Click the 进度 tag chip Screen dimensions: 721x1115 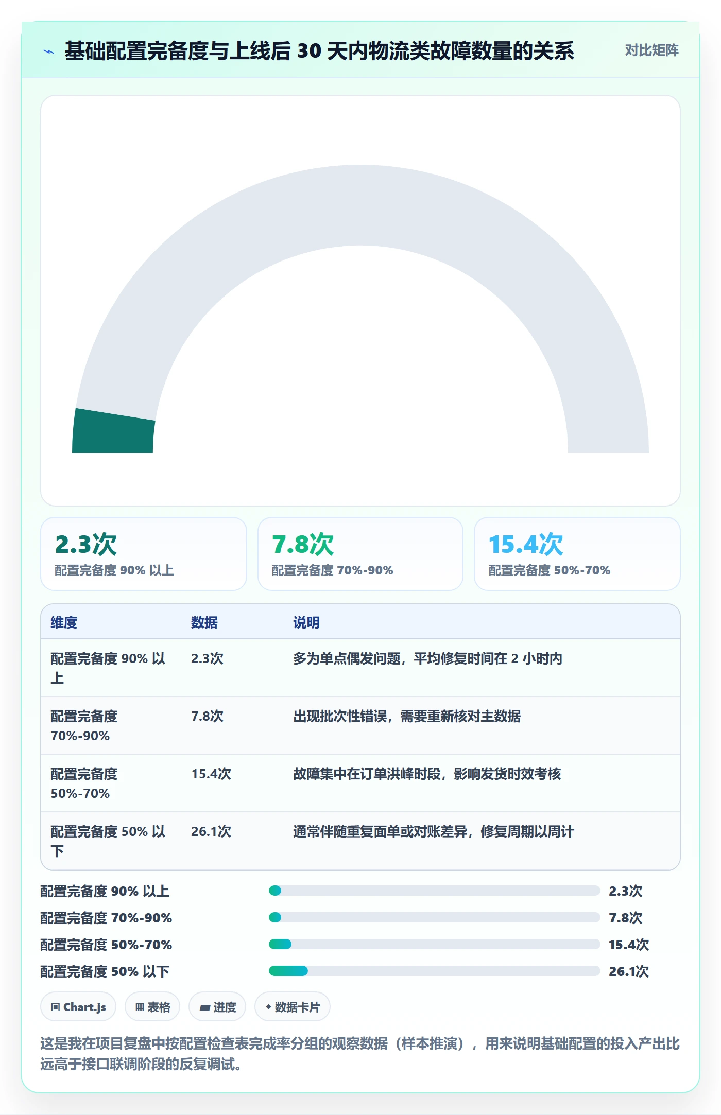pyautogui.click(x=217, y=1007)
